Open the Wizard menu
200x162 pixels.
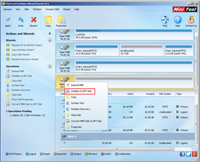point(67,9)
